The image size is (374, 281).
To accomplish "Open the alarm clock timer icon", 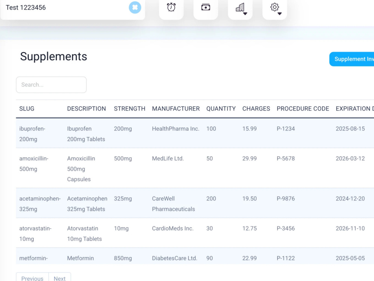I will tap(171, 7).
